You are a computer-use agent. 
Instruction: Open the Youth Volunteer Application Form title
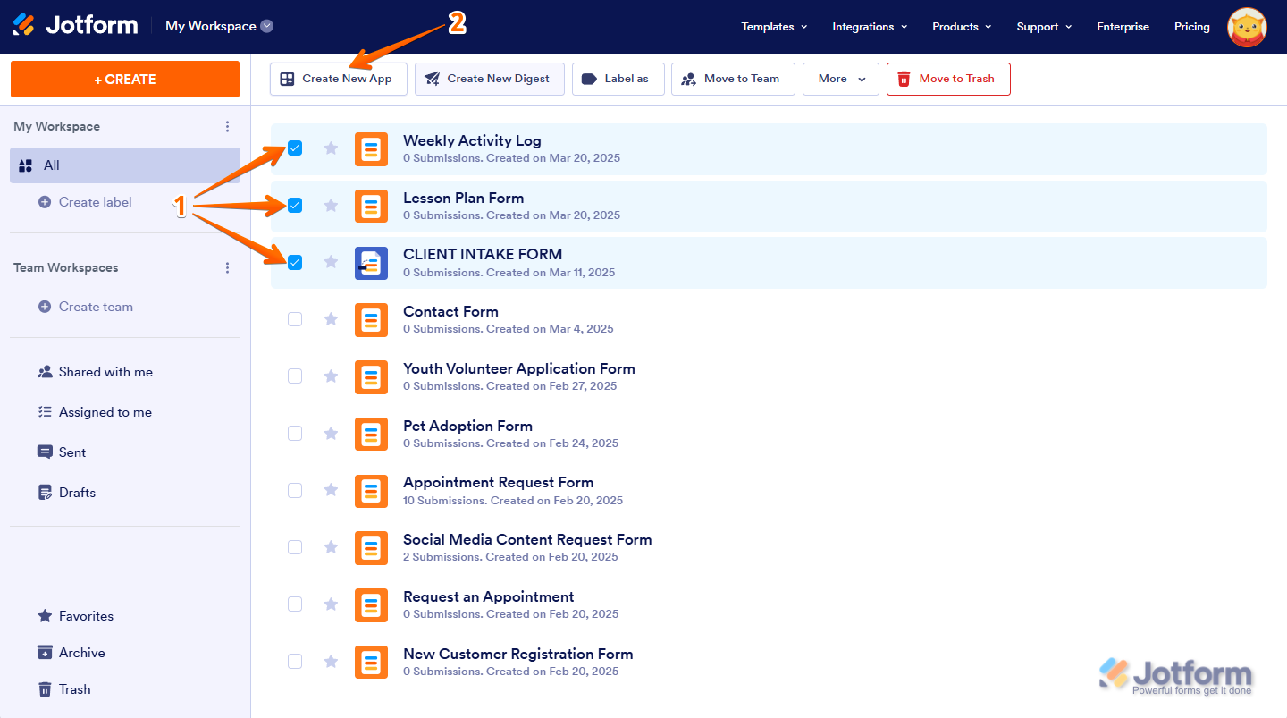pos(518,368)
